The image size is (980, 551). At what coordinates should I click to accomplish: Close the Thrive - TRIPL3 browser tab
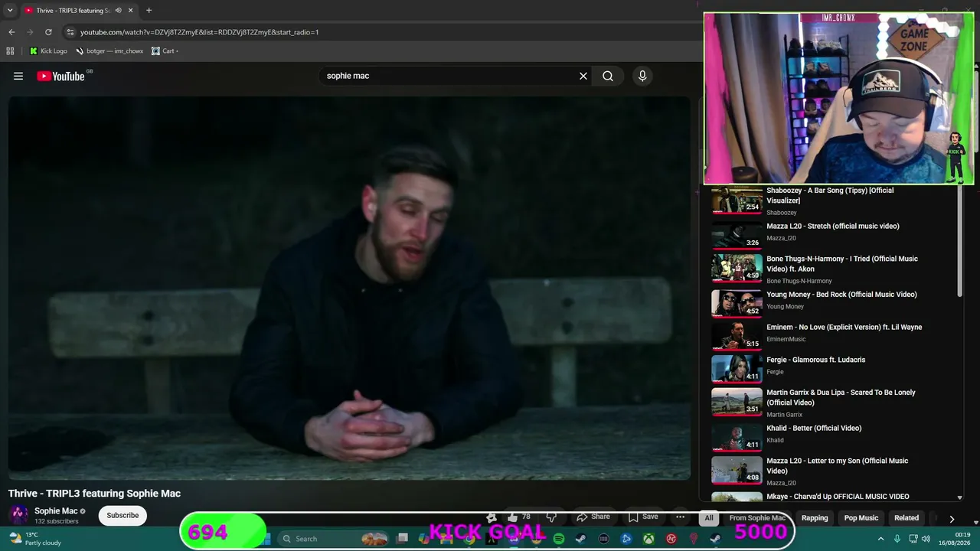tap(131, 11)
